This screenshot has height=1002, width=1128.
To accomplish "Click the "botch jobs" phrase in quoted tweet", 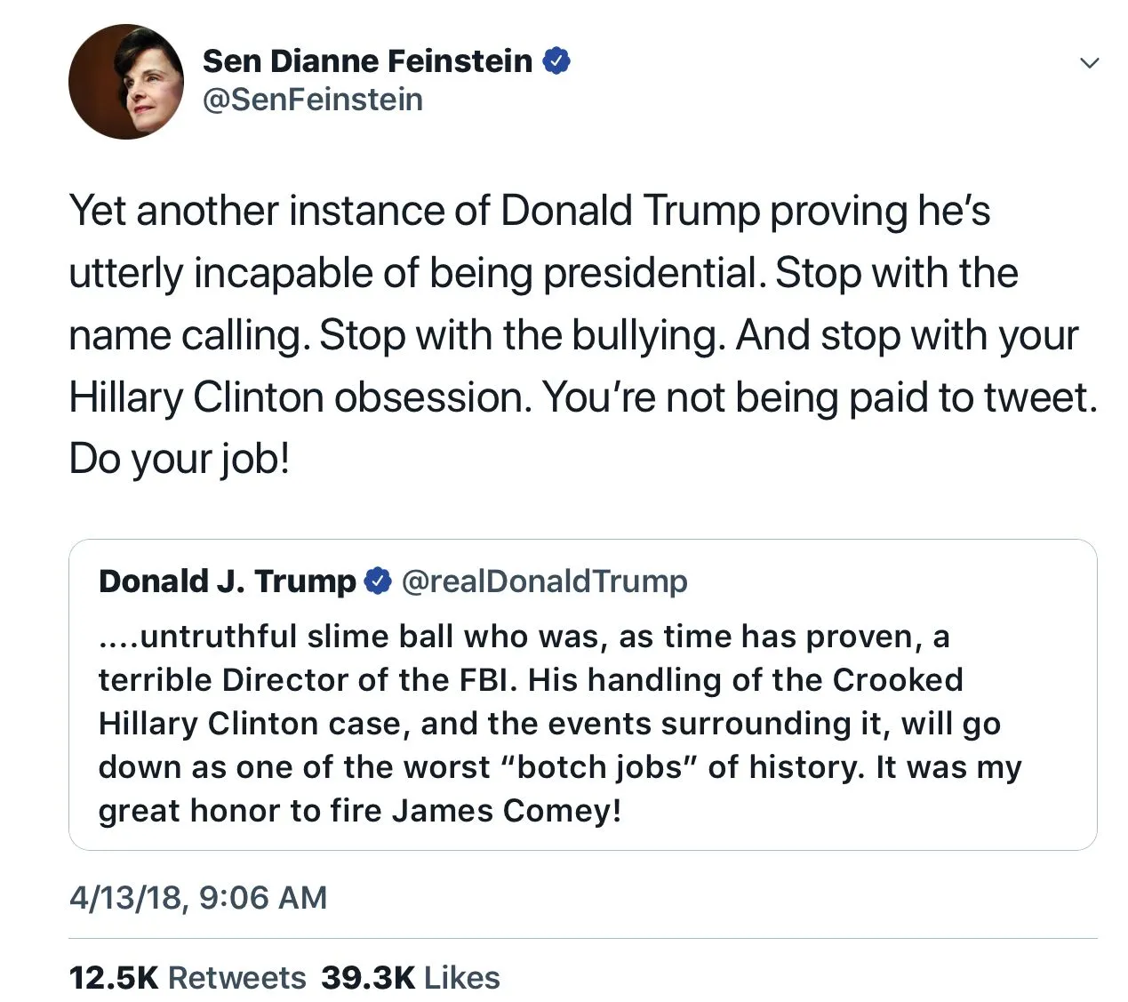I will [598, 766].
